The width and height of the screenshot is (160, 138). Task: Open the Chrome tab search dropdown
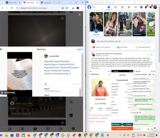click(2, 3)
